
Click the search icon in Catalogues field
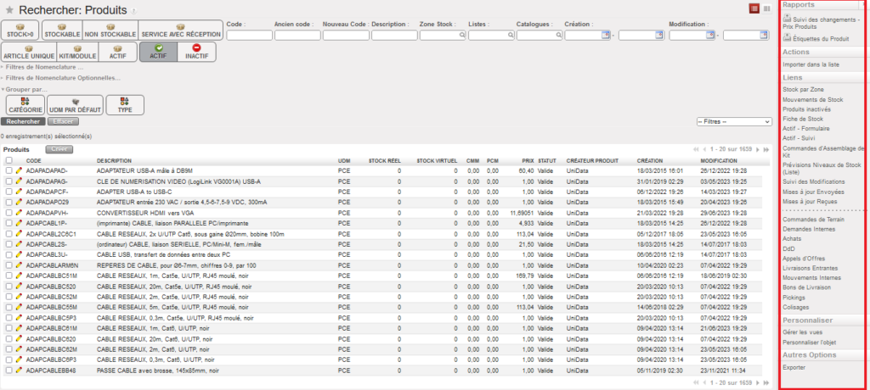tap(558, 36)
